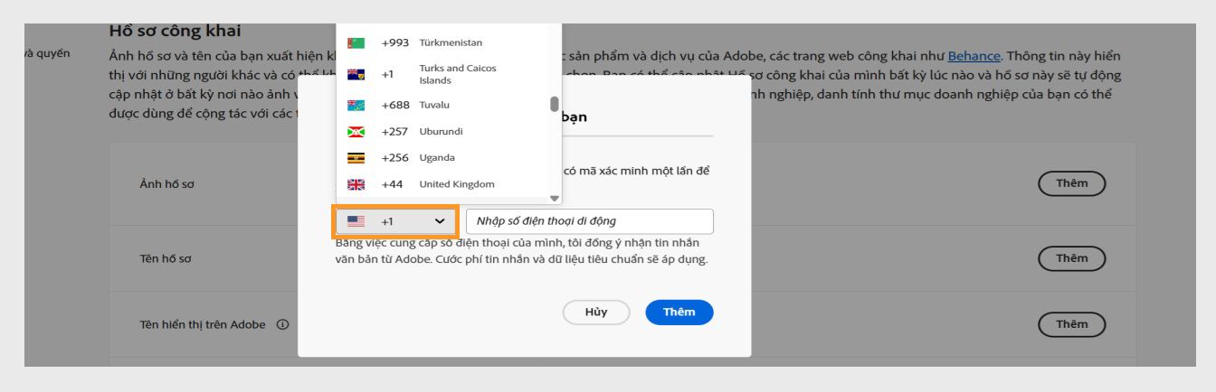1216x392 pixels.
Task: Click the country list scrollbar thumb
Action: pyautogui.click(x=555, y=104)
